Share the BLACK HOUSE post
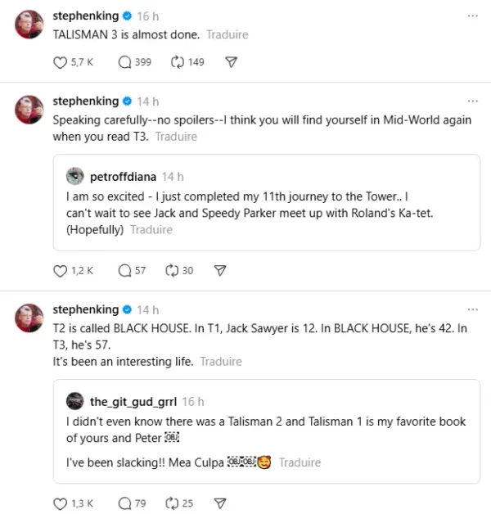Image resolution: width=491 pixels, height=514 pixels. pyautogui.click(x=219, y=503)
